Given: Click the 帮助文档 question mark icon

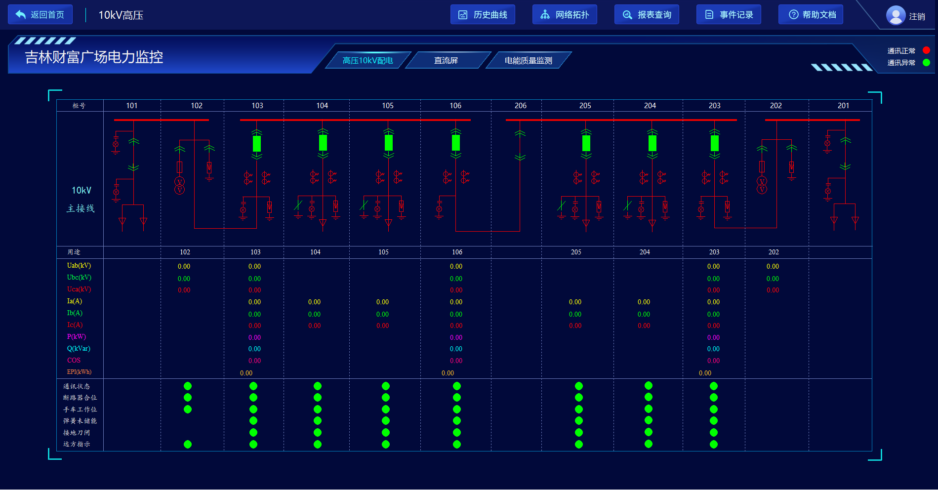Looking at the screenshot, I should click(x=793, y=15).
